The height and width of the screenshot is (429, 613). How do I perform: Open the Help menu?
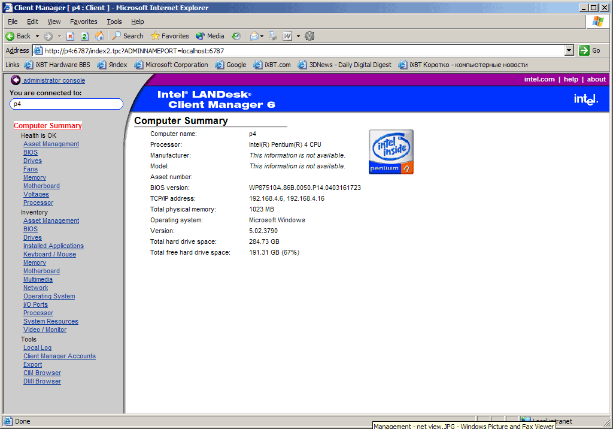[x=137, y=22]
